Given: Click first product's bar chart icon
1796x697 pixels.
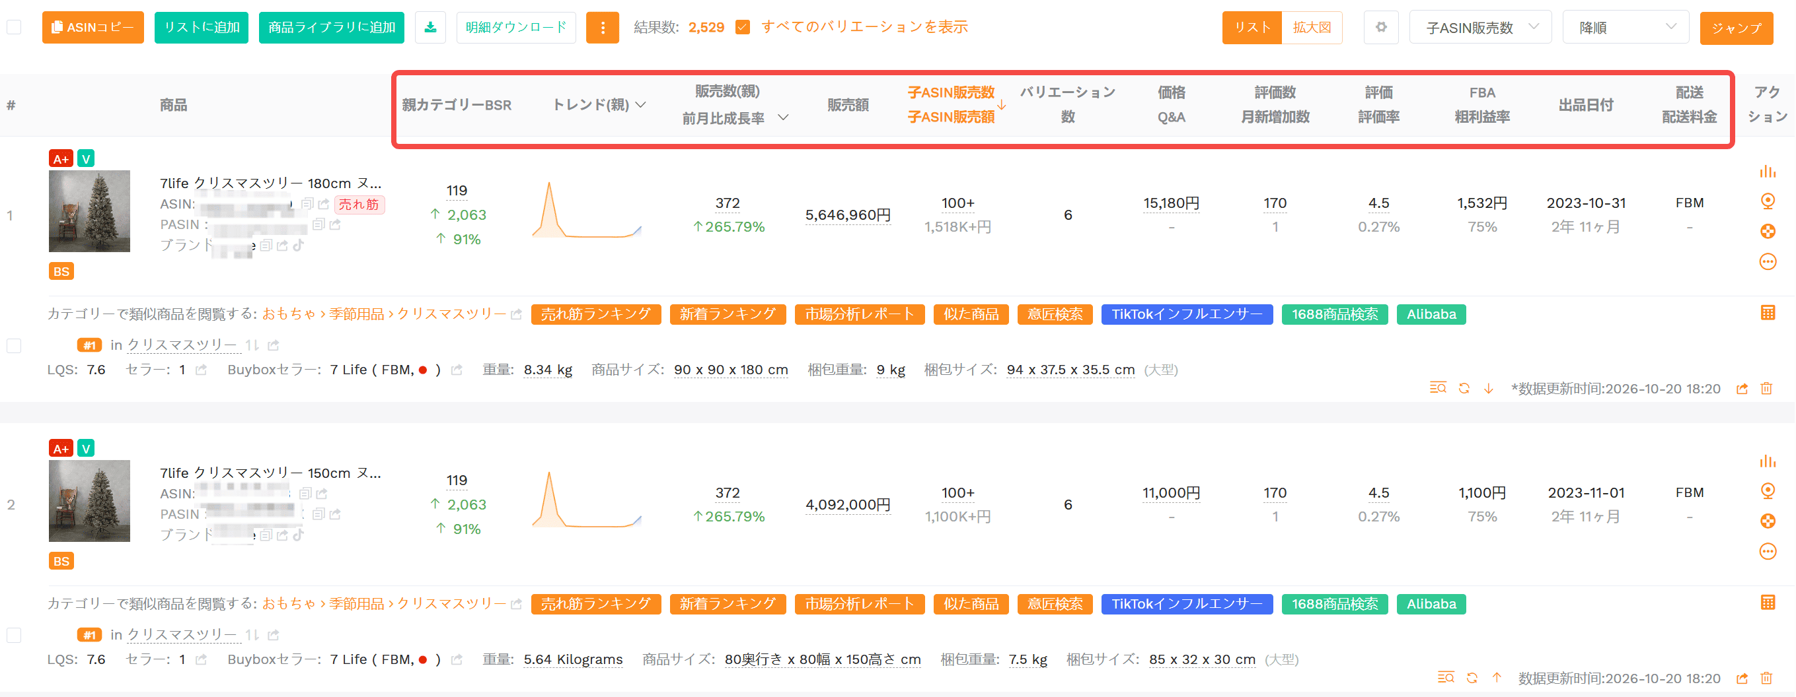Looking at the screenshot, I should click(x=1768, y=172).
